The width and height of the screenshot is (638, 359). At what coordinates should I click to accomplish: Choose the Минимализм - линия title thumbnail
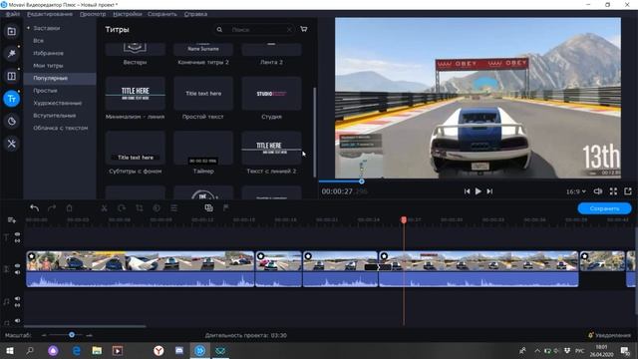click(136, 94)
